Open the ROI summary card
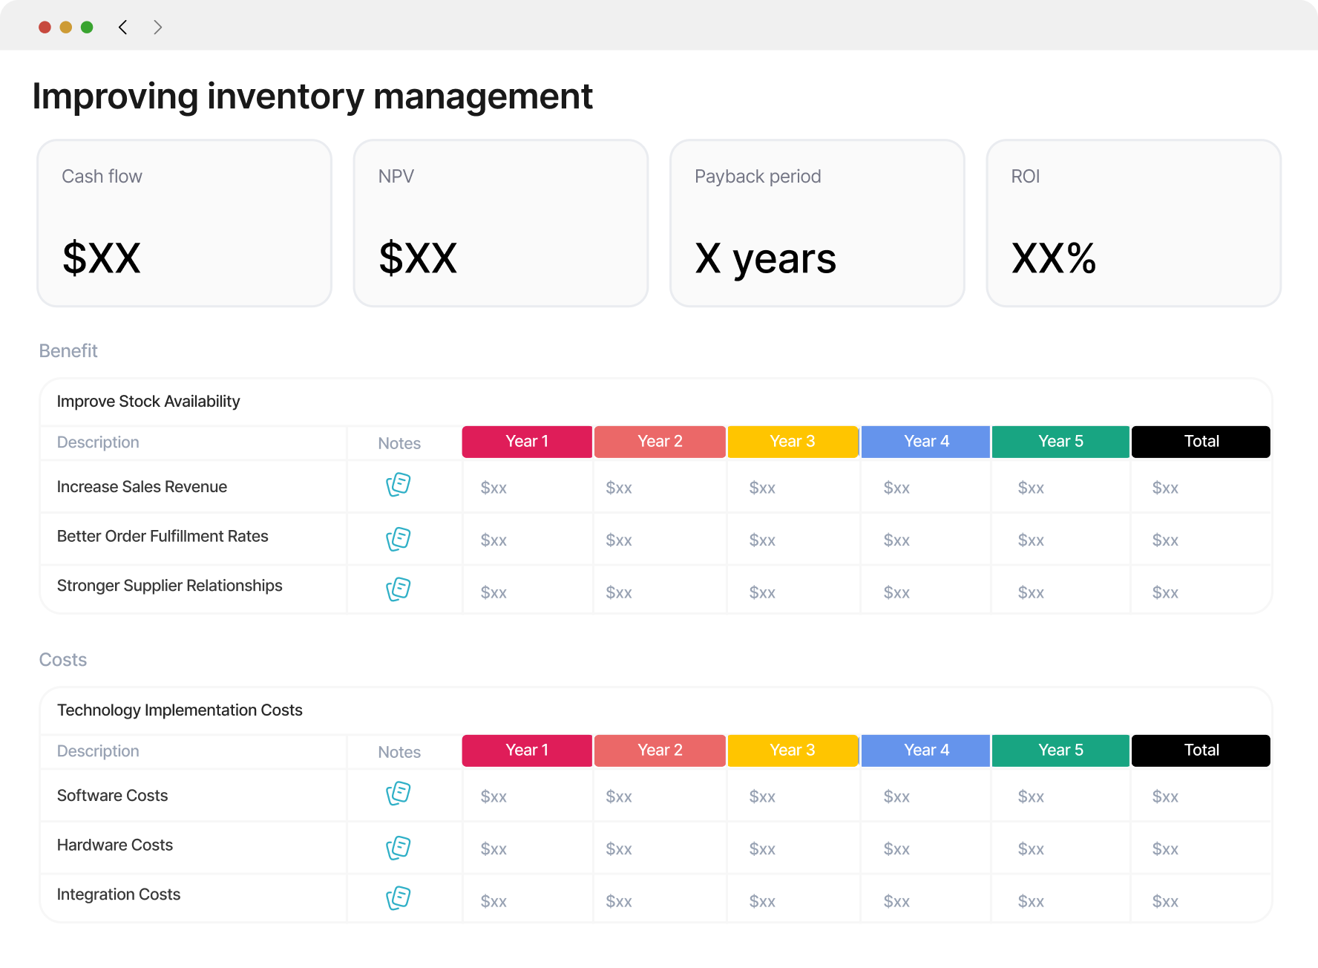 point(1133,223)
